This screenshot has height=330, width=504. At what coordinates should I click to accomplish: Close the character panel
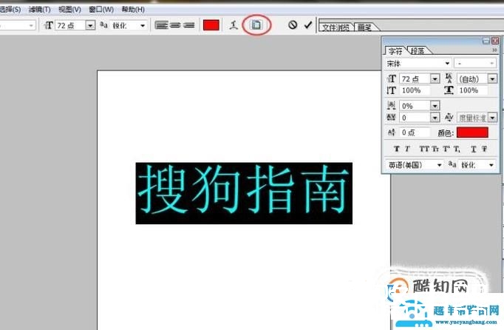[x=495, y=41]
